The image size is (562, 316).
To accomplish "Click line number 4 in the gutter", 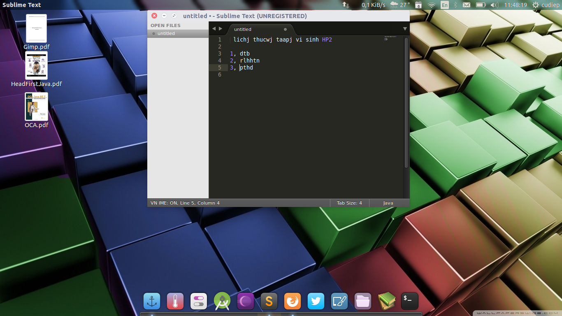I will 220,60.
